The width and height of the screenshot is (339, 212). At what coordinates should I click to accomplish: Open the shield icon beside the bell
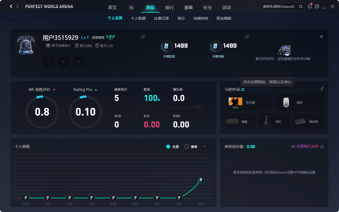pos(317,6)
